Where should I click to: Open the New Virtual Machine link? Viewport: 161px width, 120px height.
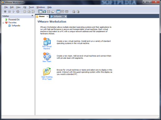(47, 48)
